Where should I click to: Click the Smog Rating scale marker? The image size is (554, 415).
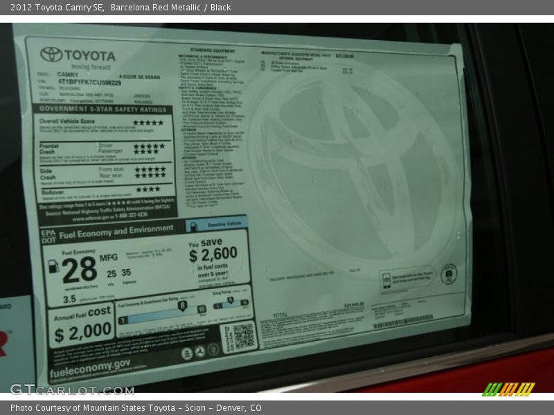231,300
